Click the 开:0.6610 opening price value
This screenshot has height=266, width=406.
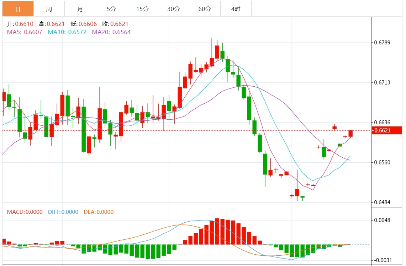point(20,24)
